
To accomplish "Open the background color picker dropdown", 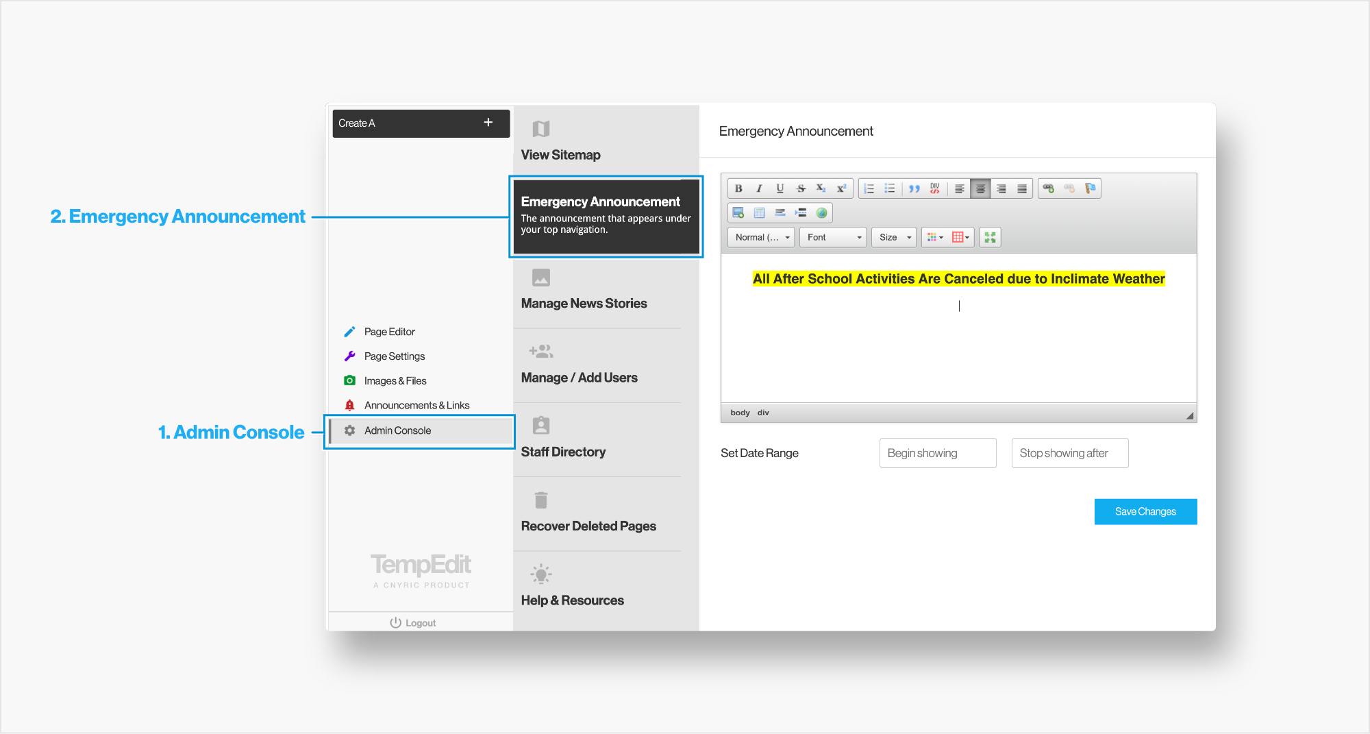I will (960, 237).
